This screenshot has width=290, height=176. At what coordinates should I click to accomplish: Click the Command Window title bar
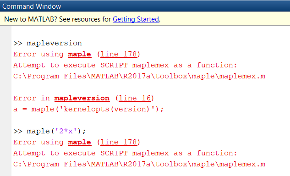click(x=145, y=6)
